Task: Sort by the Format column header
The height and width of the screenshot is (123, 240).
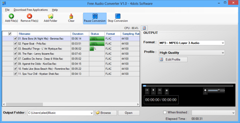Action: click(113, 34)
